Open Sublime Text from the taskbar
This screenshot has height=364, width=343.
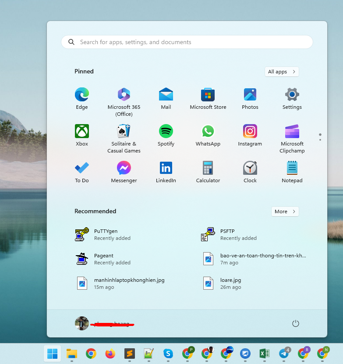[129, 354]
